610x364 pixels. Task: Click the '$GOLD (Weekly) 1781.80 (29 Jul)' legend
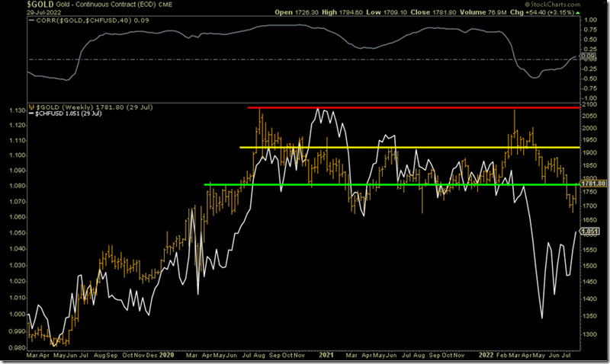pyautogui.click(x=91, y=107)
